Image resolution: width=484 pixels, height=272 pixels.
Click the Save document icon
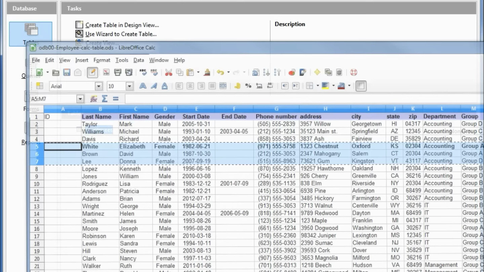click(67, 72)
